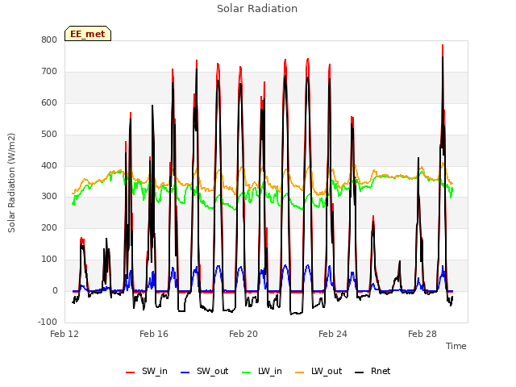This screenshot has width=516, height=387.
Task: Toggle the LW_in legend entry
Action: click(262, 372)
